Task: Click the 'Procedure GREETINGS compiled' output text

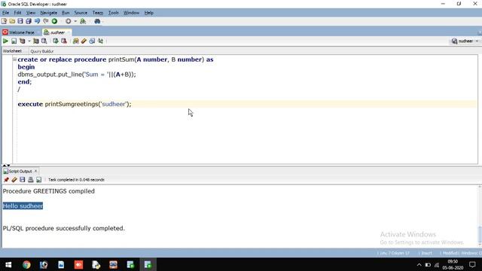Action: point(48,191)
